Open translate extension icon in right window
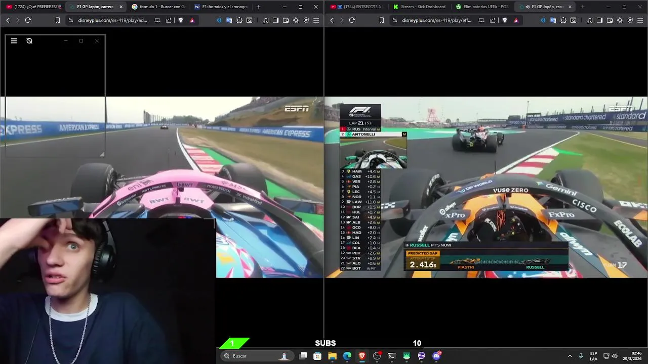This screenshot has height=364, width=648. pos(553,20)
